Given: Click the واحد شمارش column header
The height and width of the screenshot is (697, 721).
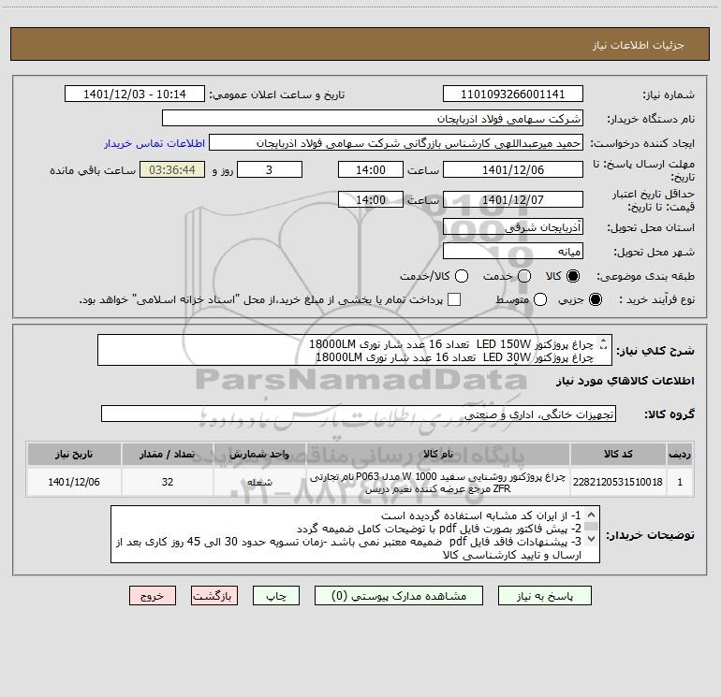Looking at the screenshot, I should (259, 454).
